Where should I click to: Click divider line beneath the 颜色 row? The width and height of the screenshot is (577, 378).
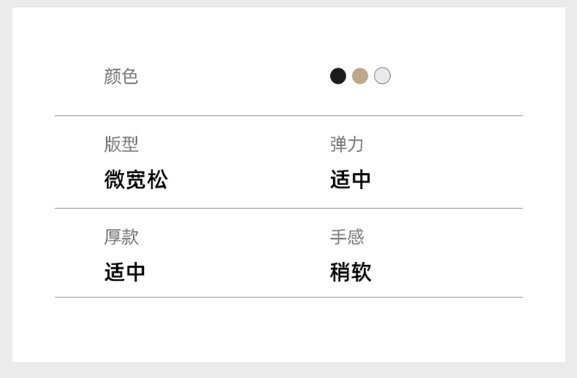[288, 116]
